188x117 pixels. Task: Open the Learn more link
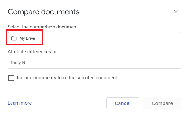click(20, 103)
